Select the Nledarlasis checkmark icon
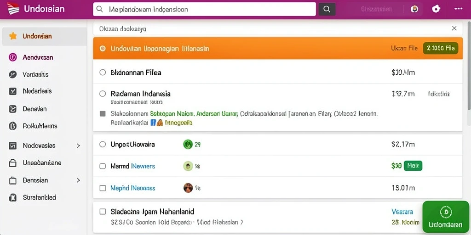Screen dimensions: 471x235 coord(12,91)
